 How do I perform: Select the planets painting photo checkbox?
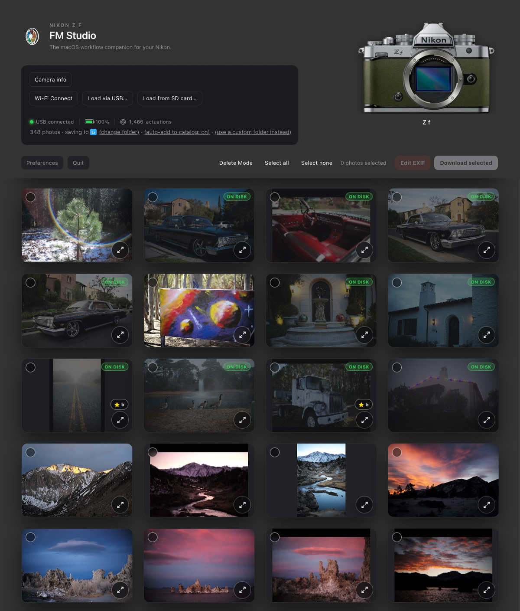(x=153, y=282)
